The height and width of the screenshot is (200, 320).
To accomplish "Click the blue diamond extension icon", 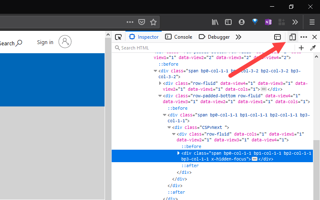I will (255, 22).
